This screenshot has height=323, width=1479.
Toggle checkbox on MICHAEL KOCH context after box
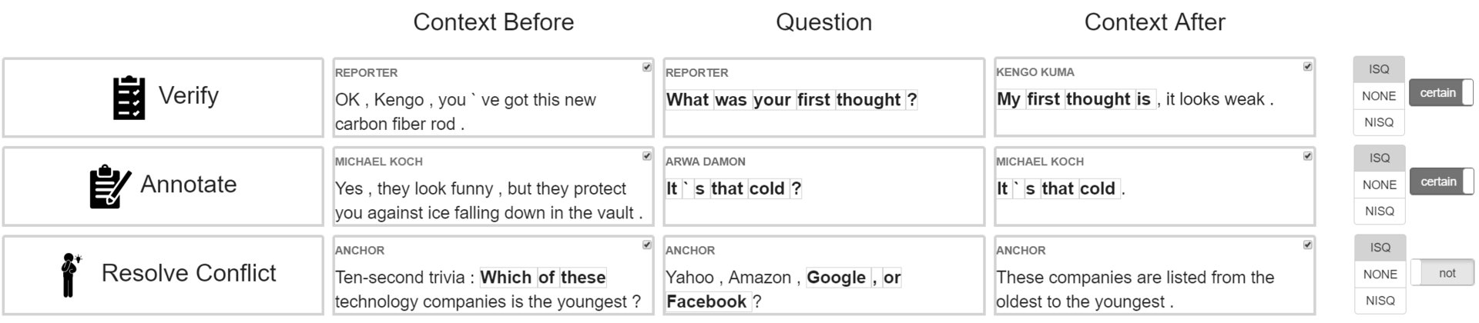pos(1307,156)
